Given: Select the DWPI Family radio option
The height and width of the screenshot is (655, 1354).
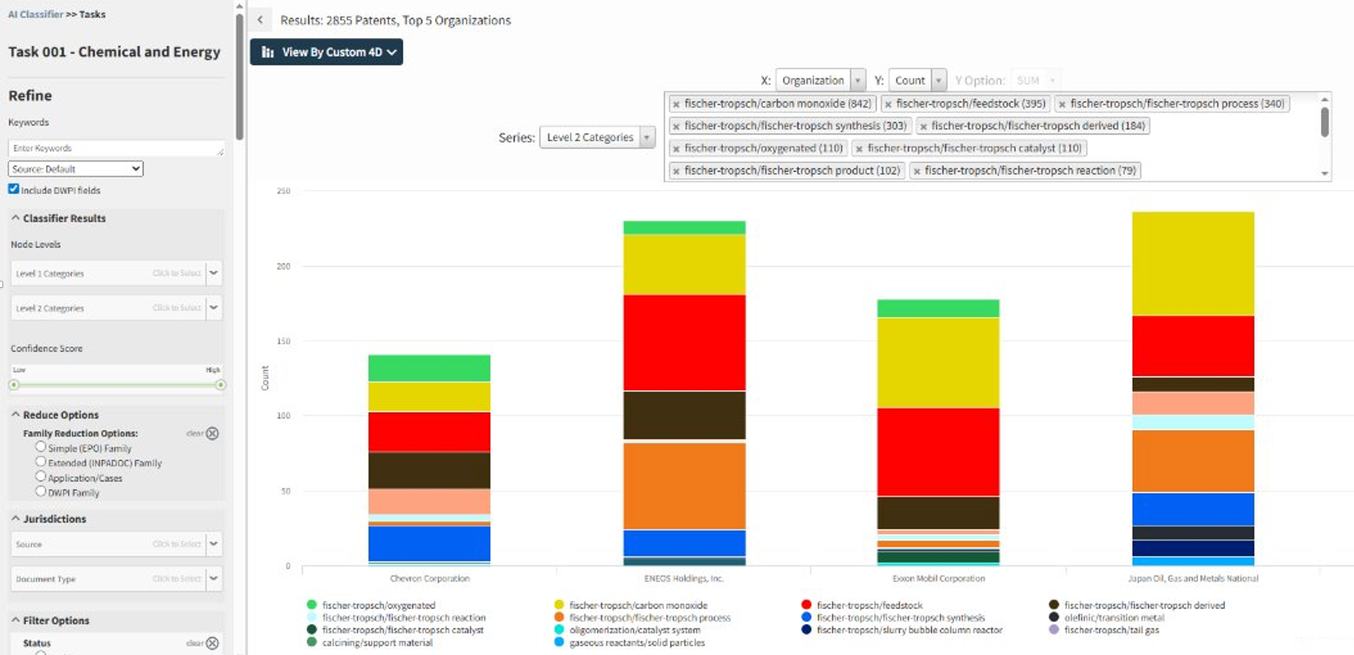Looking at the screenshot, I should pyautogui.click(x=40, y=491).
